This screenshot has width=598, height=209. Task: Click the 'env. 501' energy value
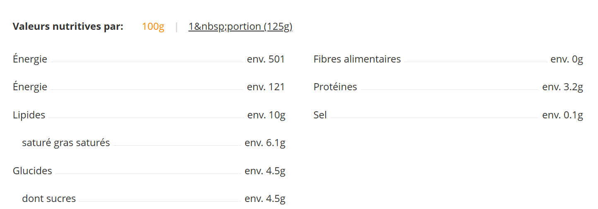coord(266,59)
